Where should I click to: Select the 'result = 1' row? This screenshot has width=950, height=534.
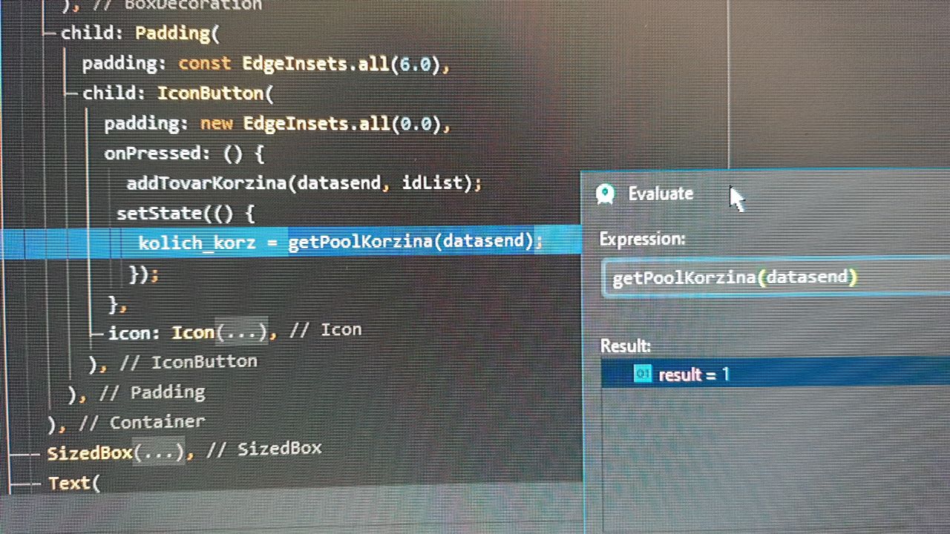[776, 375]
